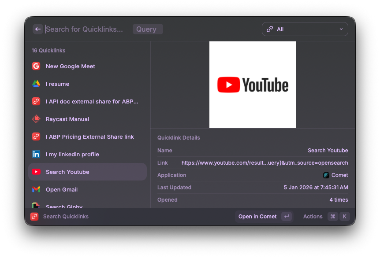Click the YouTube logo preview image

(253, 85)
